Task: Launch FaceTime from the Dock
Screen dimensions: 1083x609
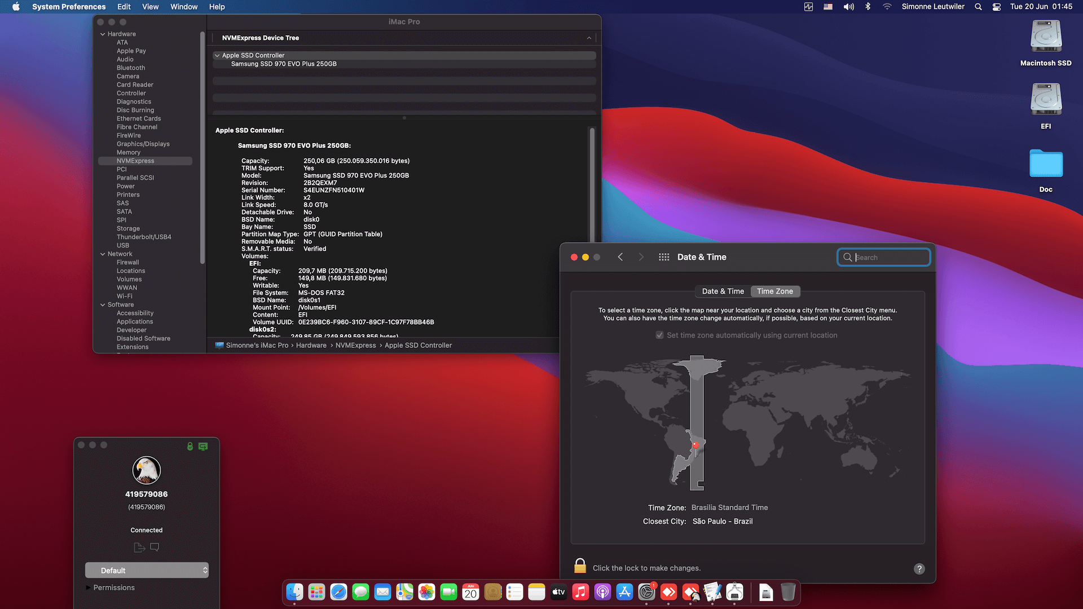Action: [448, 592]
